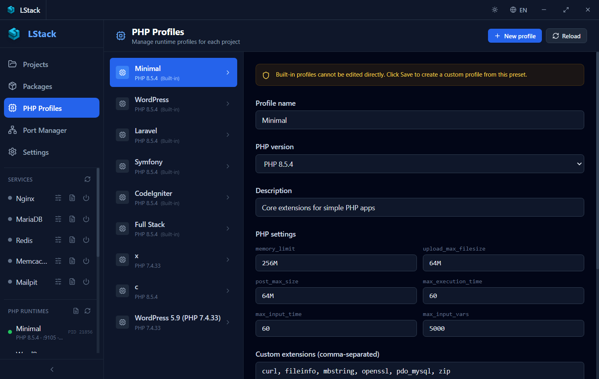The width and height of the screenshot is (599, 379).
Task: Open Nginx configuration sliders icon
Action: coord(58,198)
